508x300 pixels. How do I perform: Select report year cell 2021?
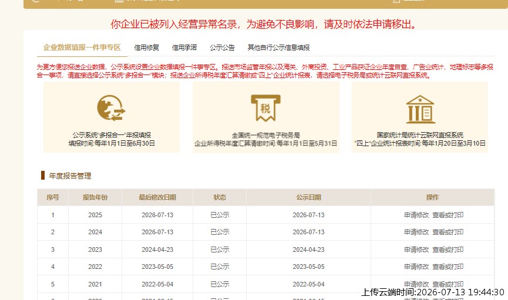pyautogui.click(x=95, y=284)
